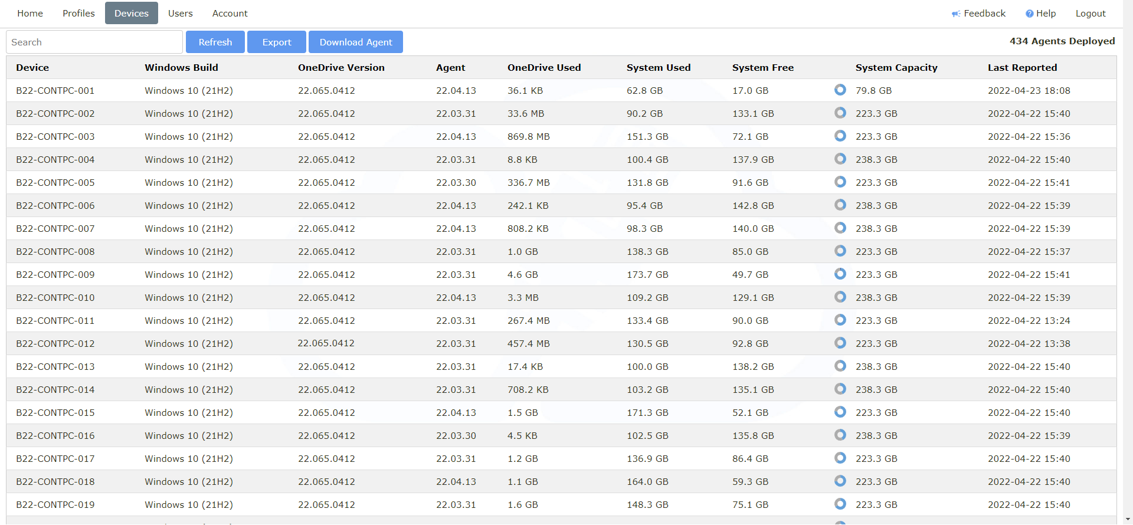1133x525 pixels.
Task: Click the disk usage icon for B22-CONTPC-003
Action: (x=840, y=136)
